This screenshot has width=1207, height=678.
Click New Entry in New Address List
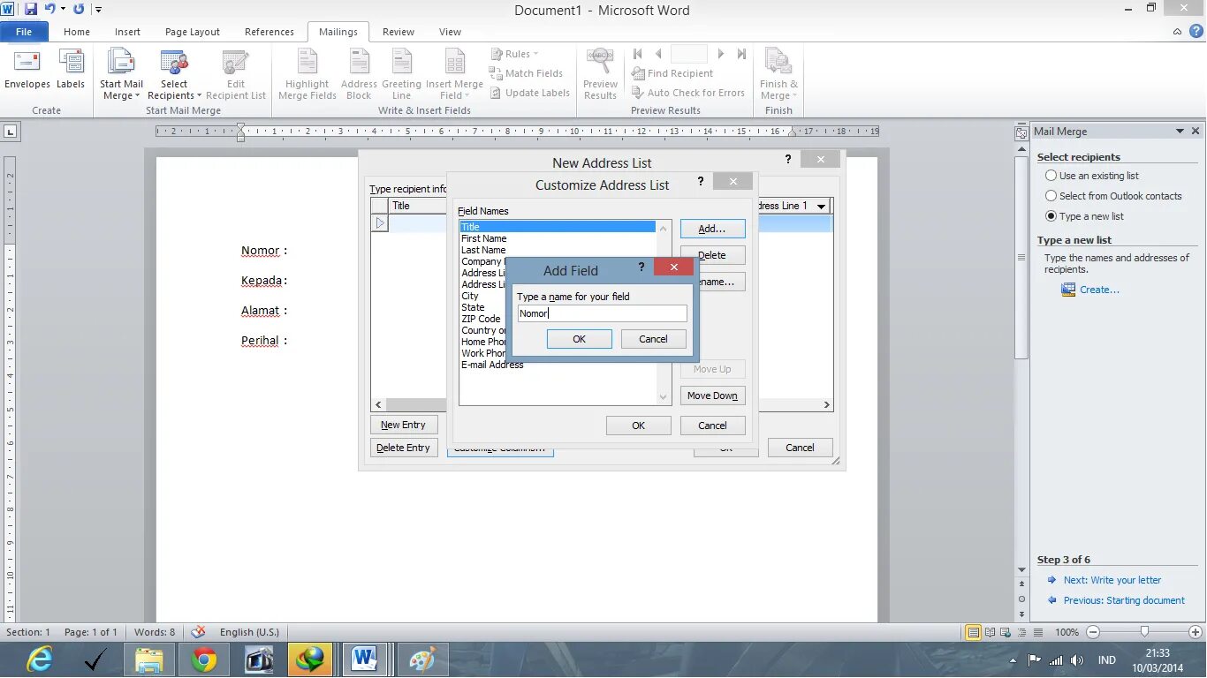click(x=404, y=425)
